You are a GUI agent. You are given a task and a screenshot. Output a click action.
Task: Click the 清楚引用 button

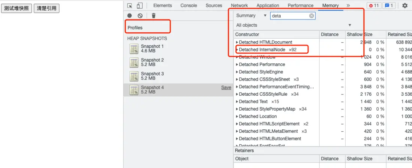[47, 8]
